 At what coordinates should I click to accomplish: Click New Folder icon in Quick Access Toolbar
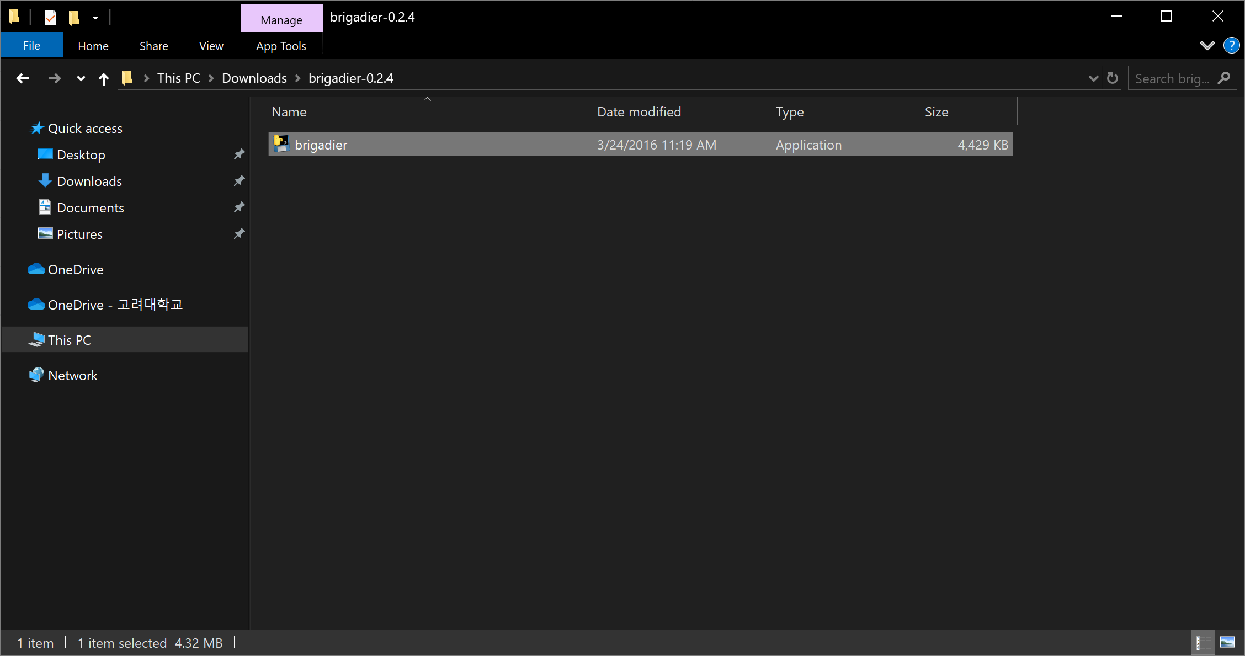pyautogui.click(x=73, y=18)
